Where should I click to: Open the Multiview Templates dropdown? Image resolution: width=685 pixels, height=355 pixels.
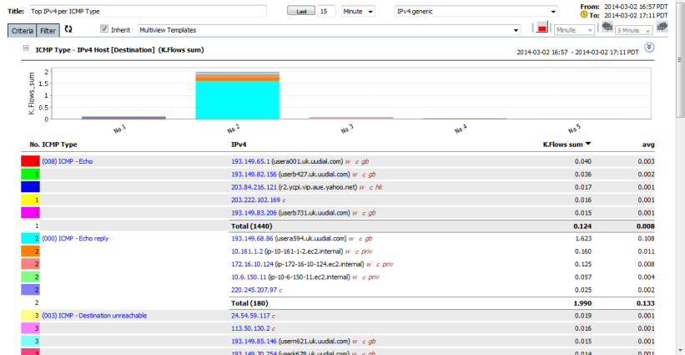pyautogui.click(x=329, y=30)
